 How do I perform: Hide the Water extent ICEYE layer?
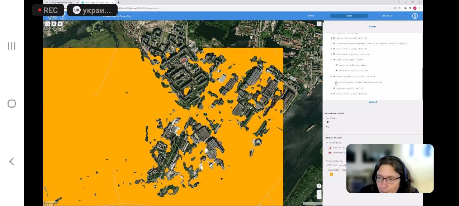pos(336,70)
